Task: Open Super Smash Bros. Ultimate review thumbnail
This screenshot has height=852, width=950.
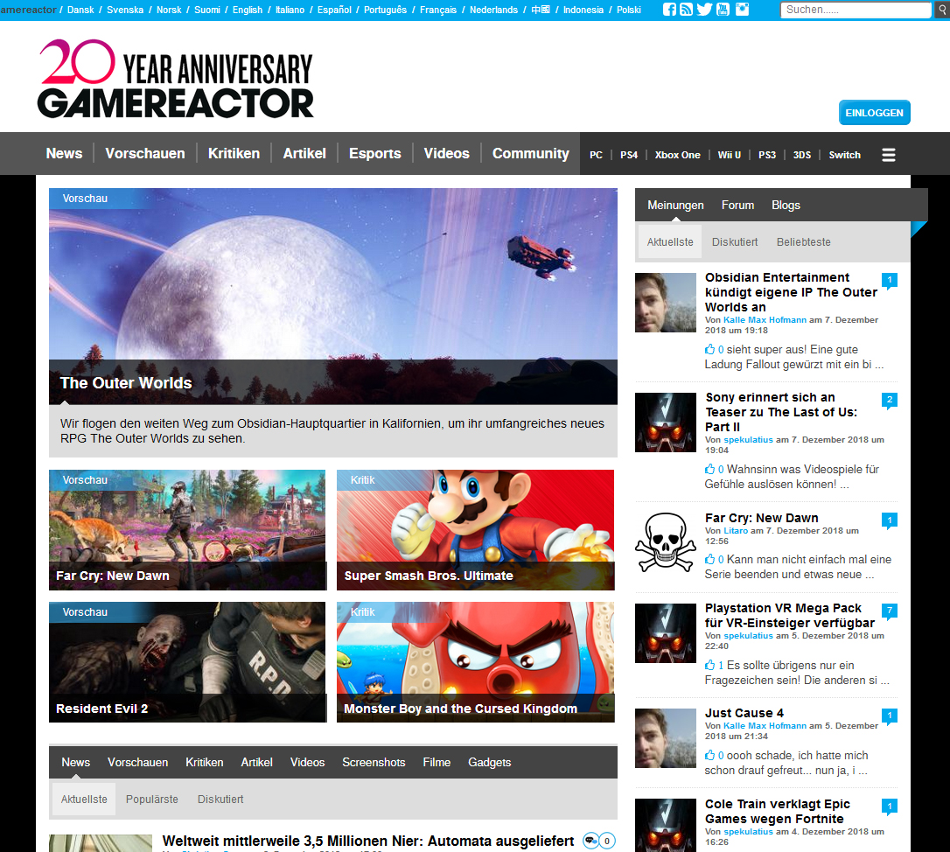Action: (476, 529)
